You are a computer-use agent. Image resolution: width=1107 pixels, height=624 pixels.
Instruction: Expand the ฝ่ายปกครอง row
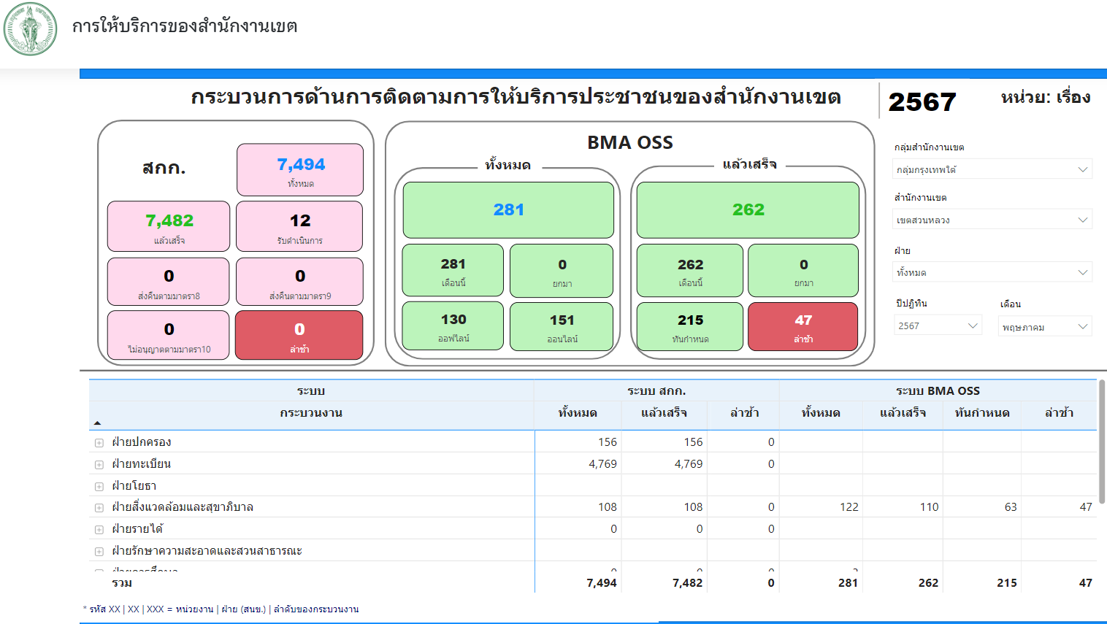99,443
